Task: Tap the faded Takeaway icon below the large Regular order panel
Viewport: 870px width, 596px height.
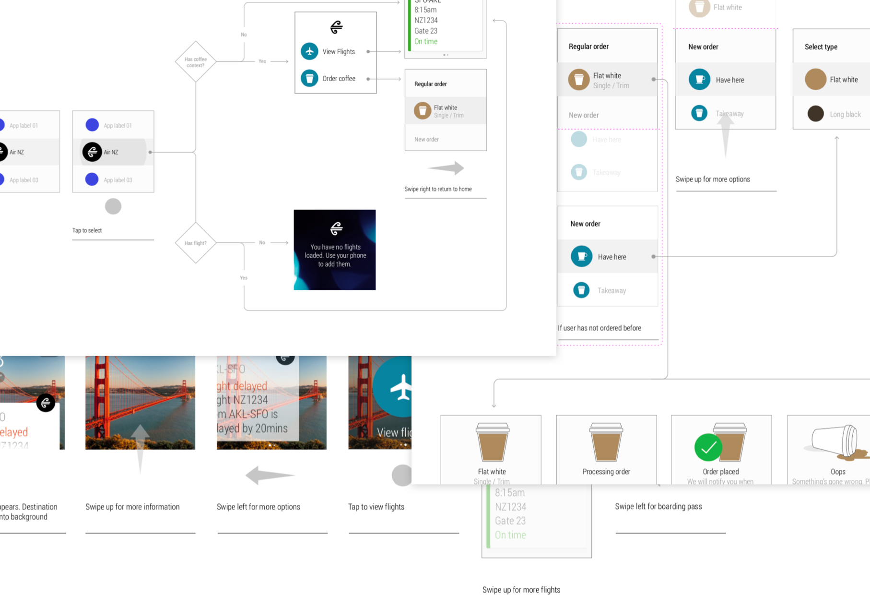Action: click(x=579, y=172)
